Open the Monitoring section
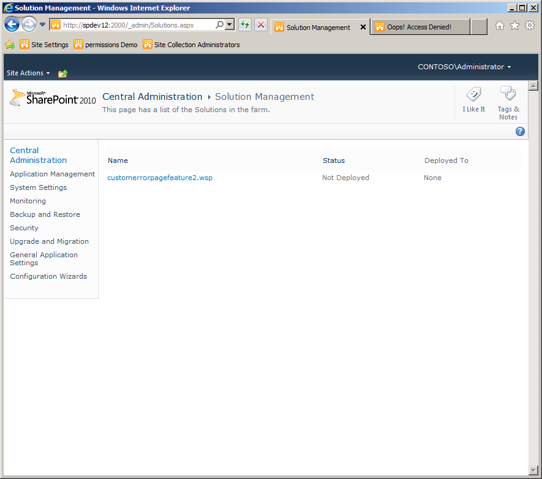This screenshot has height=479, width=542. tap(28, 201)
